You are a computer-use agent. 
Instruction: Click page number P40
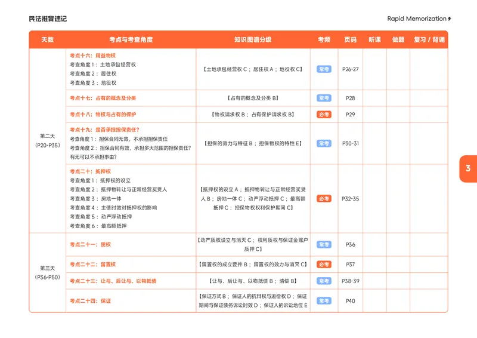350,301
